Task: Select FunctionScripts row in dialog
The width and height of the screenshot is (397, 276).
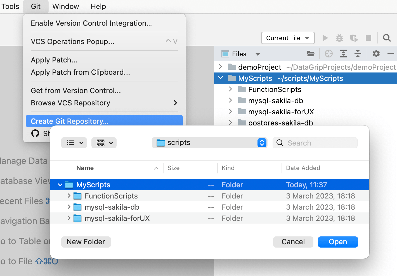Action: (x=210, y=196)
